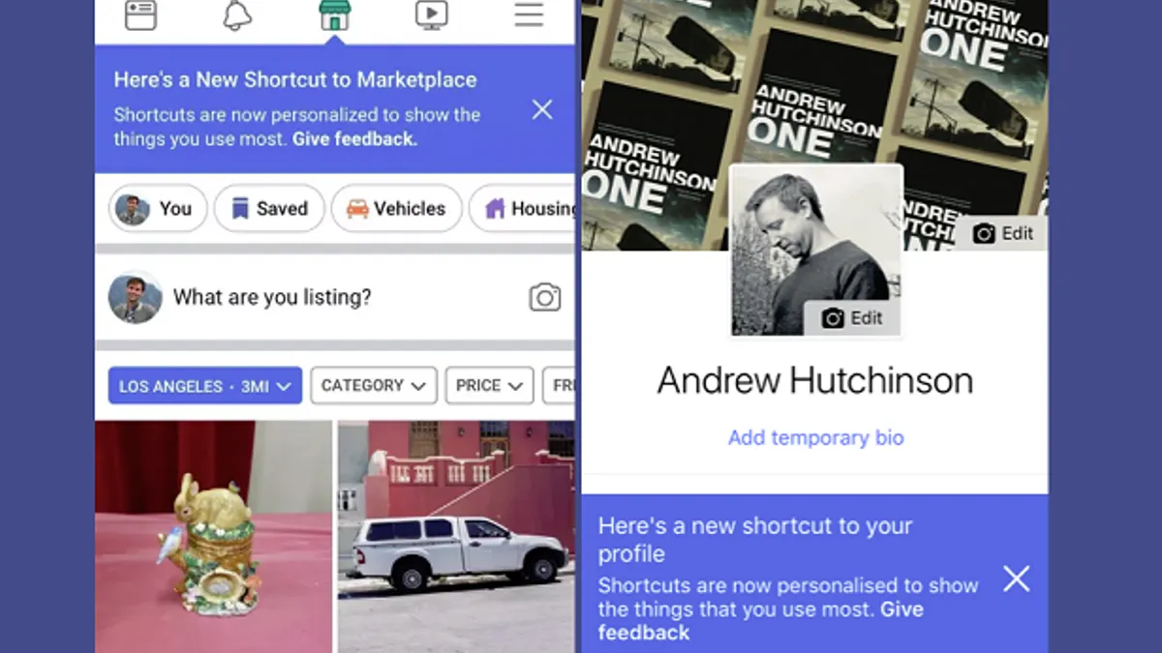This screenshot has height=653, width=1162.
Task: Dismiss the Marketplace shortcut banner
Action: coord(542,109)
